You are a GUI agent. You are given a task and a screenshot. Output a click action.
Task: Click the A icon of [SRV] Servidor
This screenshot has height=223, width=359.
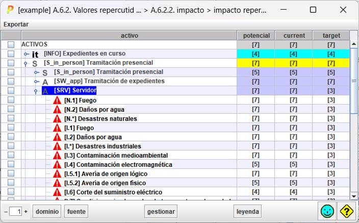(45, 91)
